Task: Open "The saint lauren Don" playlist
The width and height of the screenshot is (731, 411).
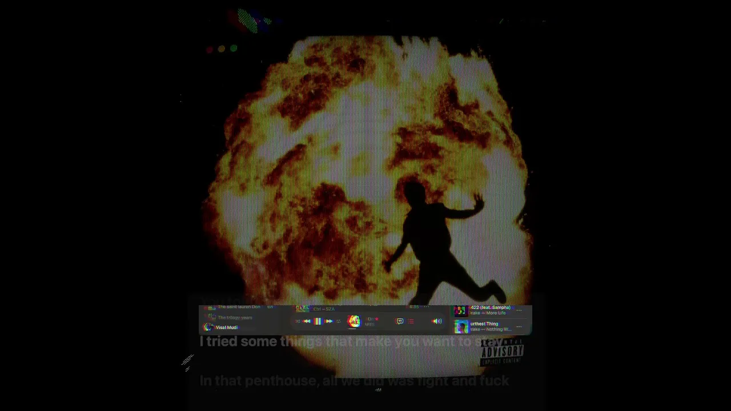Action: click(239, 307)
